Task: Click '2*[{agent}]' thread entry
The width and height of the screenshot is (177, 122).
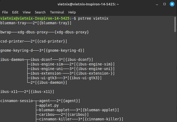Action: tap(68, 101)
